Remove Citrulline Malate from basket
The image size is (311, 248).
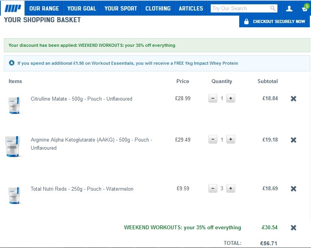293,99
